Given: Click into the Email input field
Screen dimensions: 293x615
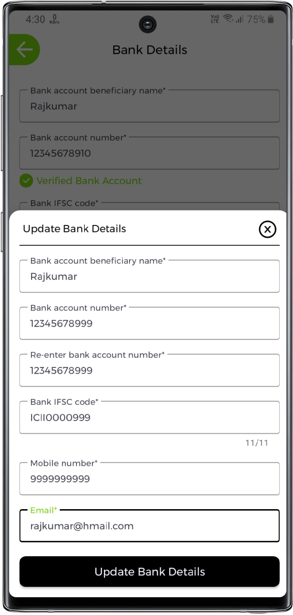Looking at the screenshot, I should click(x=149, y=526).
